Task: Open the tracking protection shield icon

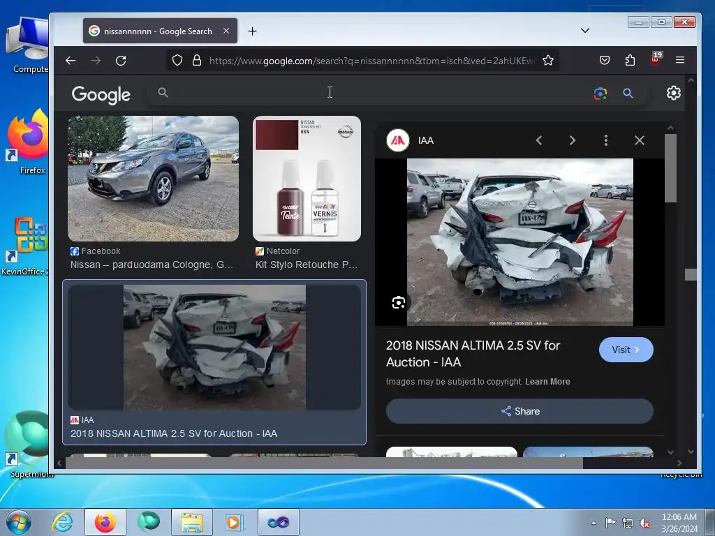Action: (x=177, y=61)
